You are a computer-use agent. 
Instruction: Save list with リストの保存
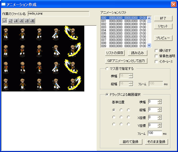coord(115,53)
